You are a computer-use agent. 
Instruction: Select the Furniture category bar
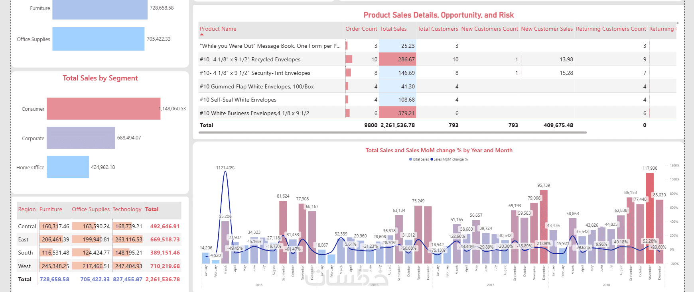[100, 8]
